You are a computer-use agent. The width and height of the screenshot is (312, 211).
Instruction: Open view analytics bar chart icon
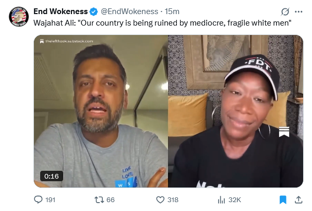pos(221,200)
